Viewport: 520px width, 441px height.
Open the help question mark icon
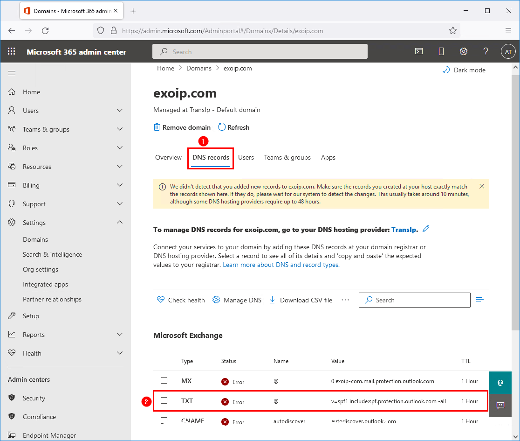[486, 51]
